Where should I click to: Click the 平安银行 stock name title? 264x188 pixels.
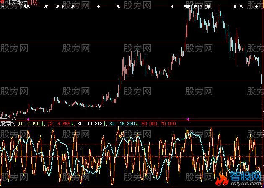17,3
